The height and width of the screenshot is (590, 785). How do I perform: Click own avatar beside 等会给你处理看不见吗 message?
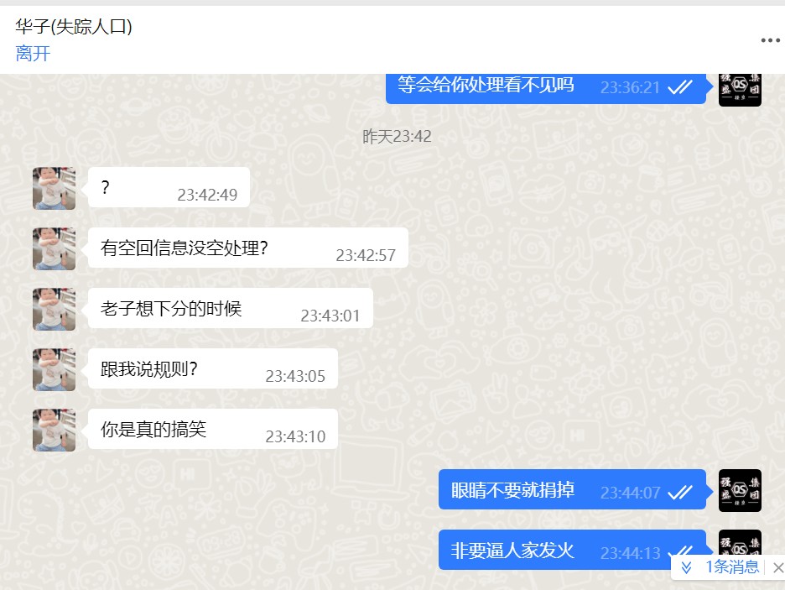740,90
